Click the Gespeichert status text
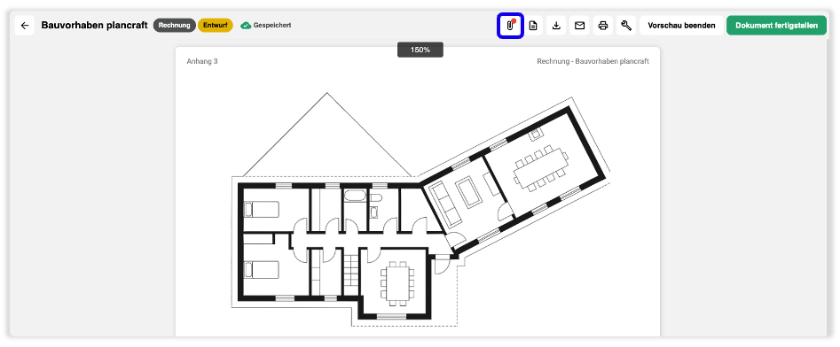Screen dimensions: 840x347 (272, 26)
